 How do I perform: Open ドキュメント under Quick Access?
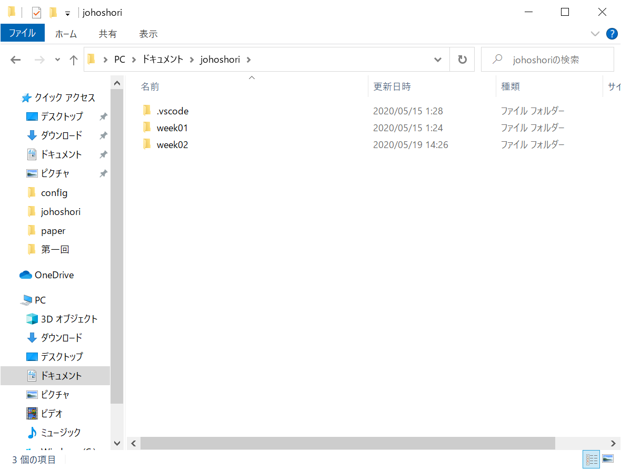[61, 154]
